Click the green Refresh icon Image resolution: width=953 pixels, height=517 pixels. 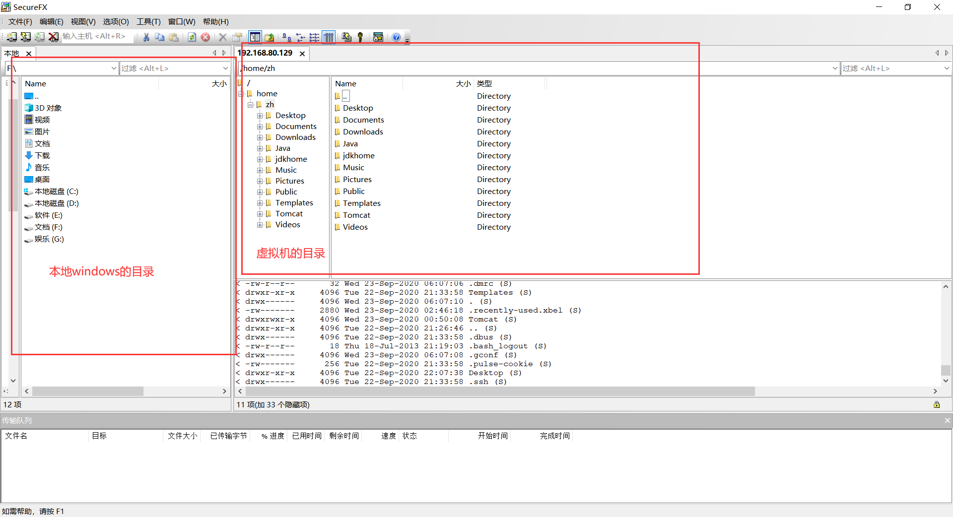tap(192, 37)
